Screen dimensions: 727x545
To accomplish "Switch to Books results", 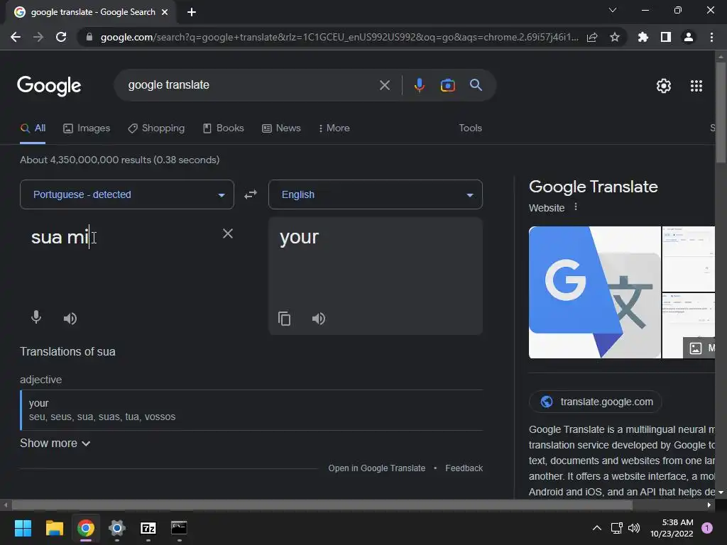I will pyautogui.click(x=224, y=128).
